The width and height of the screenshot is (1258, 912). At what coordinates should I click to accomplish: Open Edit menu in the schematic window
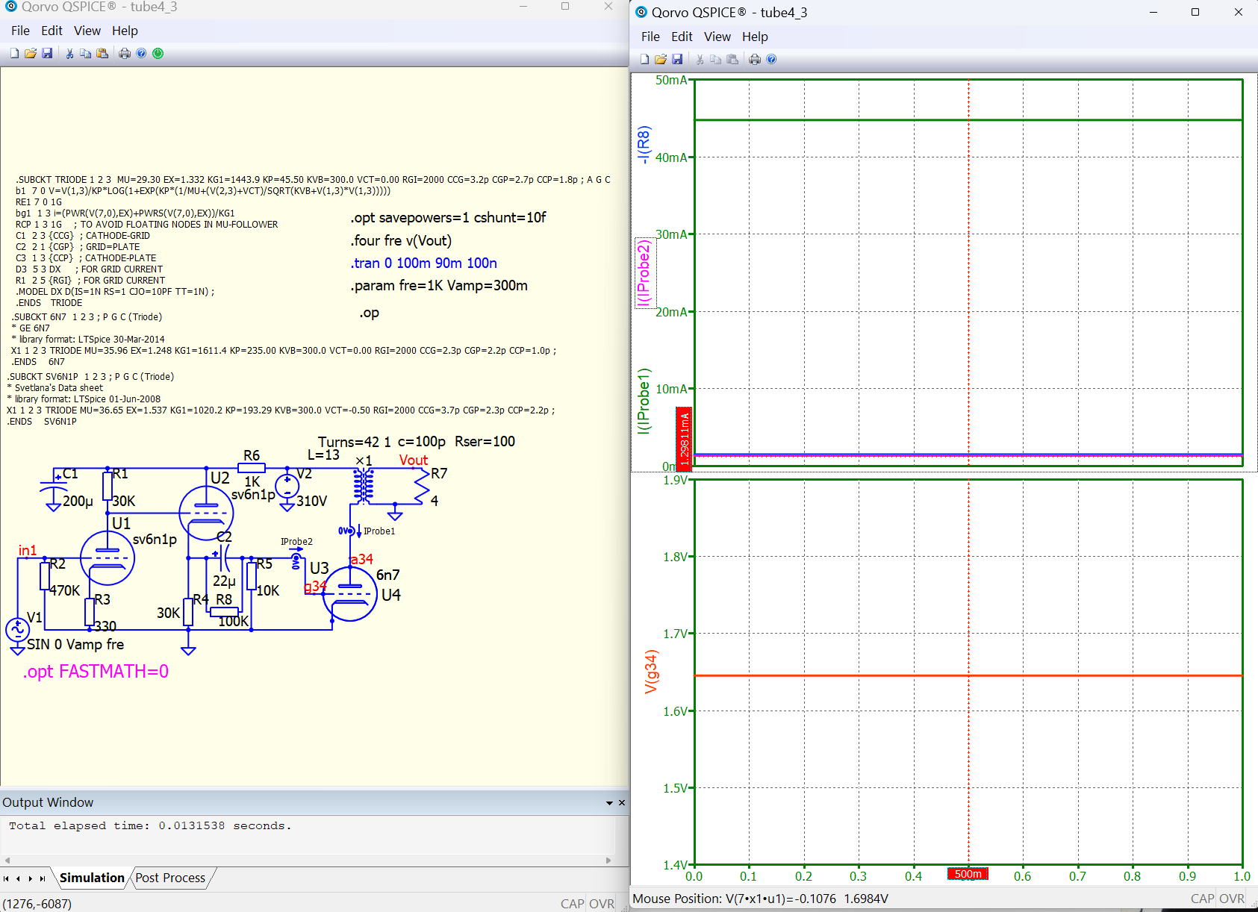[52, 31]
